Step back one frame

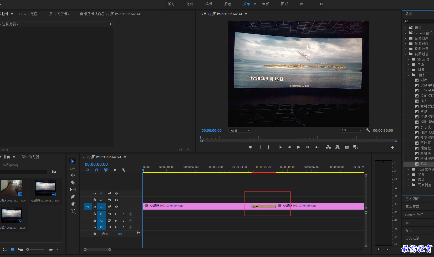click(x=289, y=147)
